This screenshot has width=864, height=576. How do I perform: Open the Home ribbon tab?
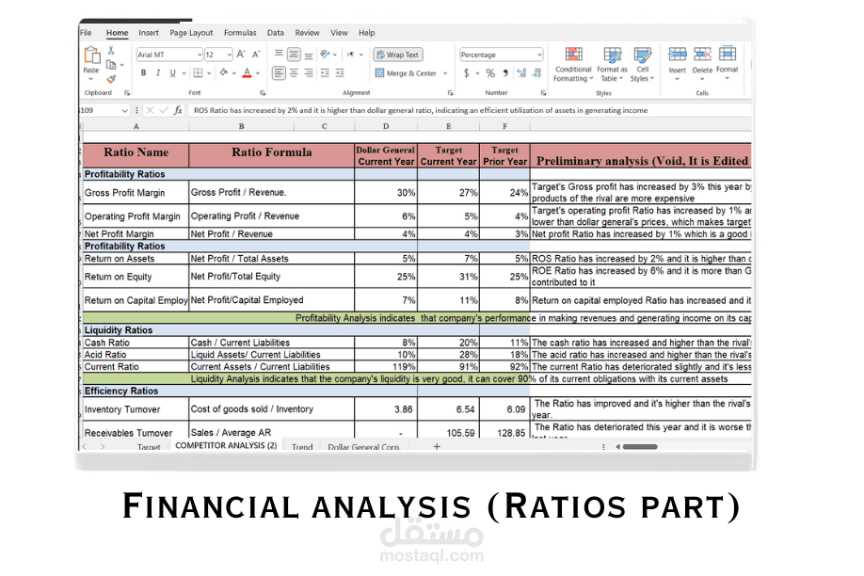tap(117, 33)
